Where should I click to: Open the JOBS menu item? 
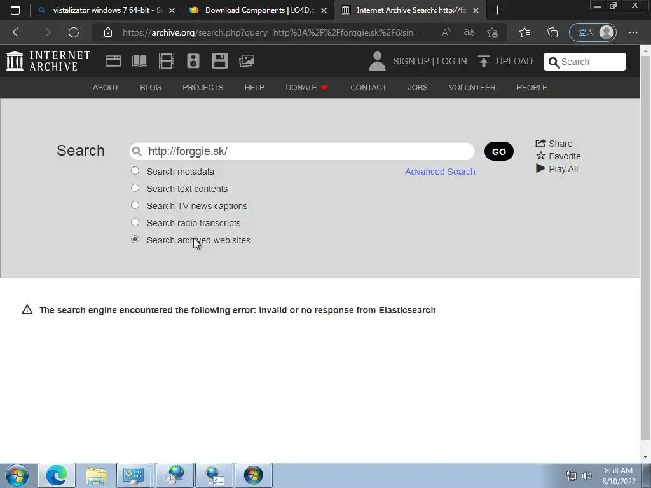click(x=417, y=88)
